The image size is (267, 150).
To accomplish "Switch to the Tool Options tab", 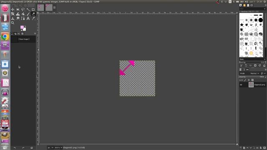I will click(12, 34).
